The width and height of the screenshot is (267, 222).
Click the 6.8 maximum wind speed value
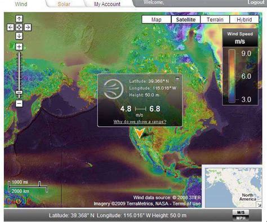[x=155, y=109]
